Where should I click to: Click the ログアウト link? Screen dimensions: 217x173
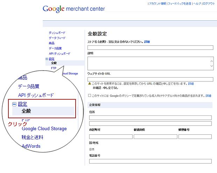pos(209,4)
